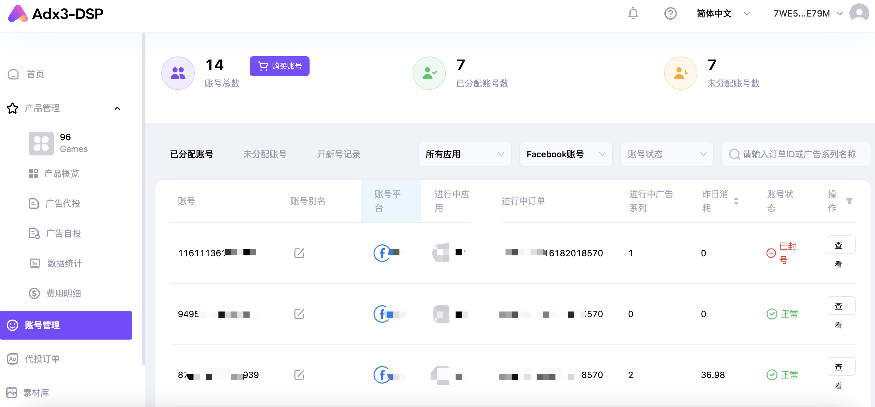This screenshot has height=407, width=875.
Task: Open the 所有应用 dropdown
Action: [464, 154]
